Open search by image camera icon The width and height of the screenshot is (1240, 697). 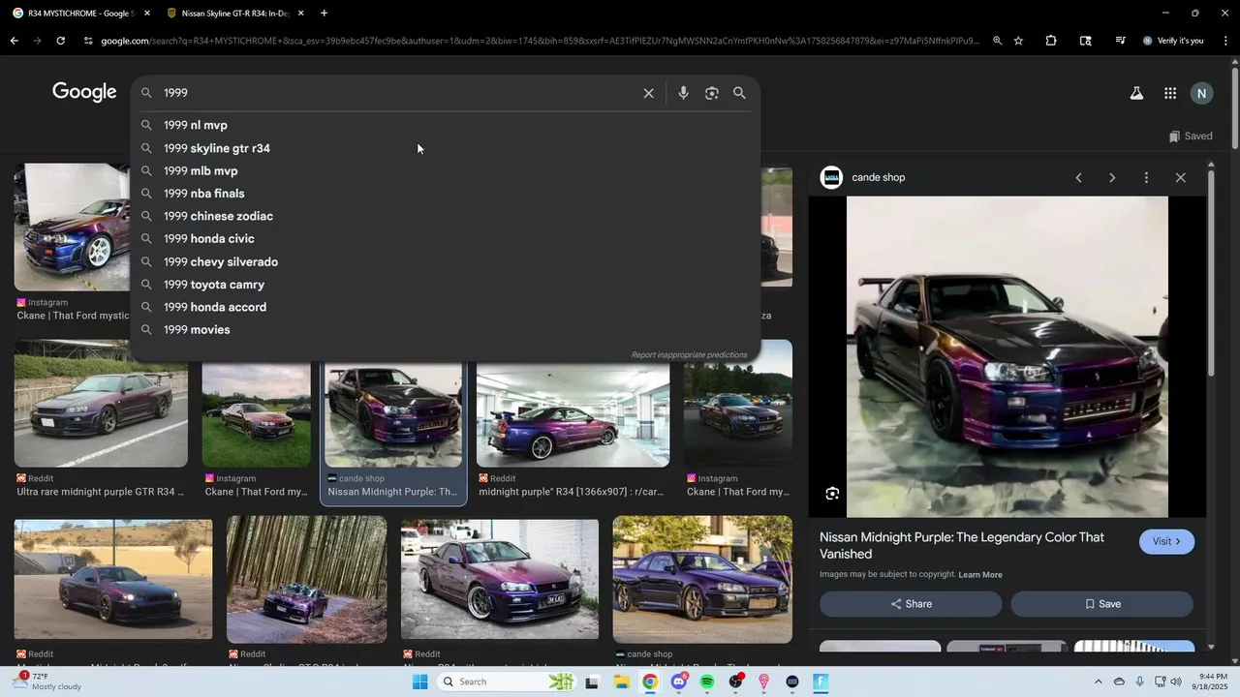pyautogui.click(x=712, y=93)
